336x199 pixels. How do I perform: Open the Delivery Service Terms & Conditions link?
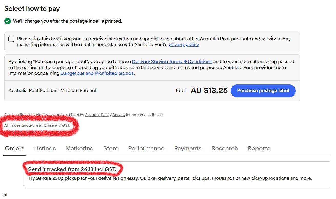coord(172,61)
